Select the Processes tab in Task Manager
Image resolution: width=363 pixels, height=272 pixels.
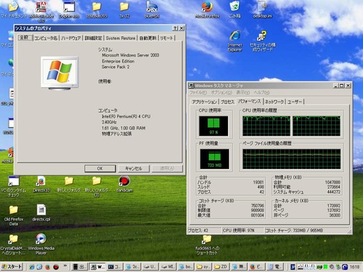(227, 102)
